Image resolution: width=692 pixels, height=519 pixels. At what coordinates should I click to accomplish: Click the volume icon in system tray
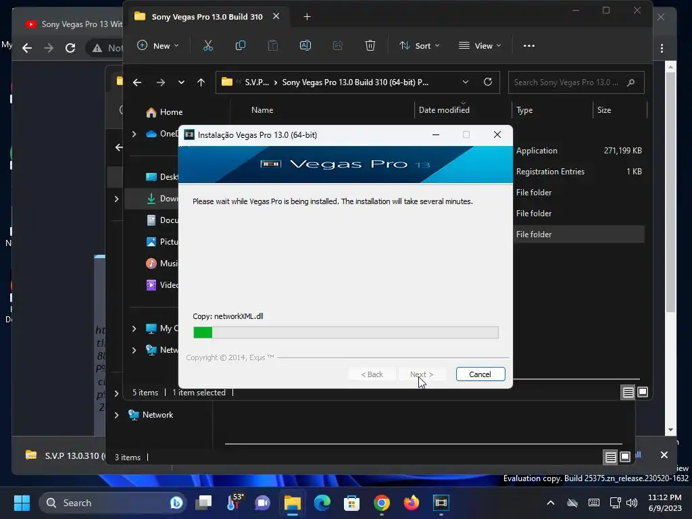pos(632,503)
